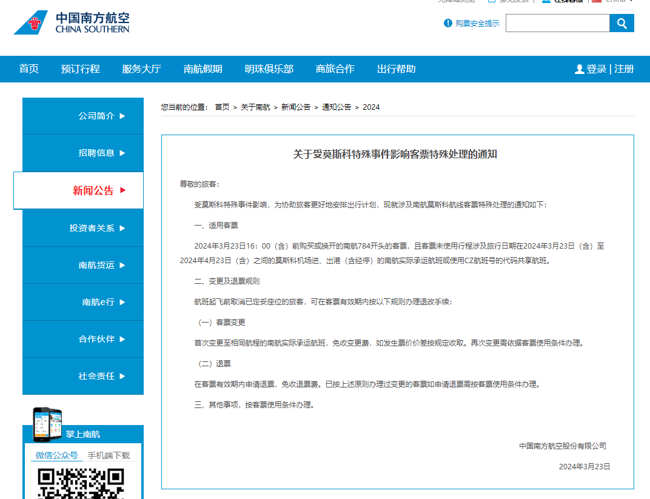650x499 pixels.
Task: Click the China Southern logo
Action: tap(72, 23)
